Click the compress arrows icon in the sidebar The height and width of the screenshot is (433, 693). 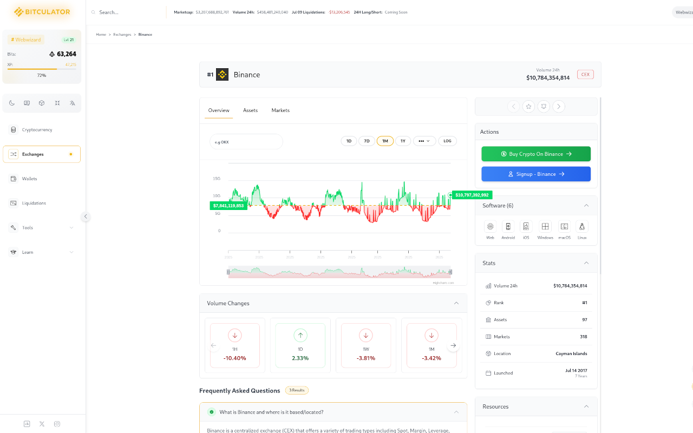[57, 103]
